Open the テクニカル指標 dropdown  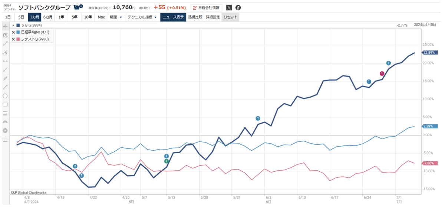coord(142,17)
